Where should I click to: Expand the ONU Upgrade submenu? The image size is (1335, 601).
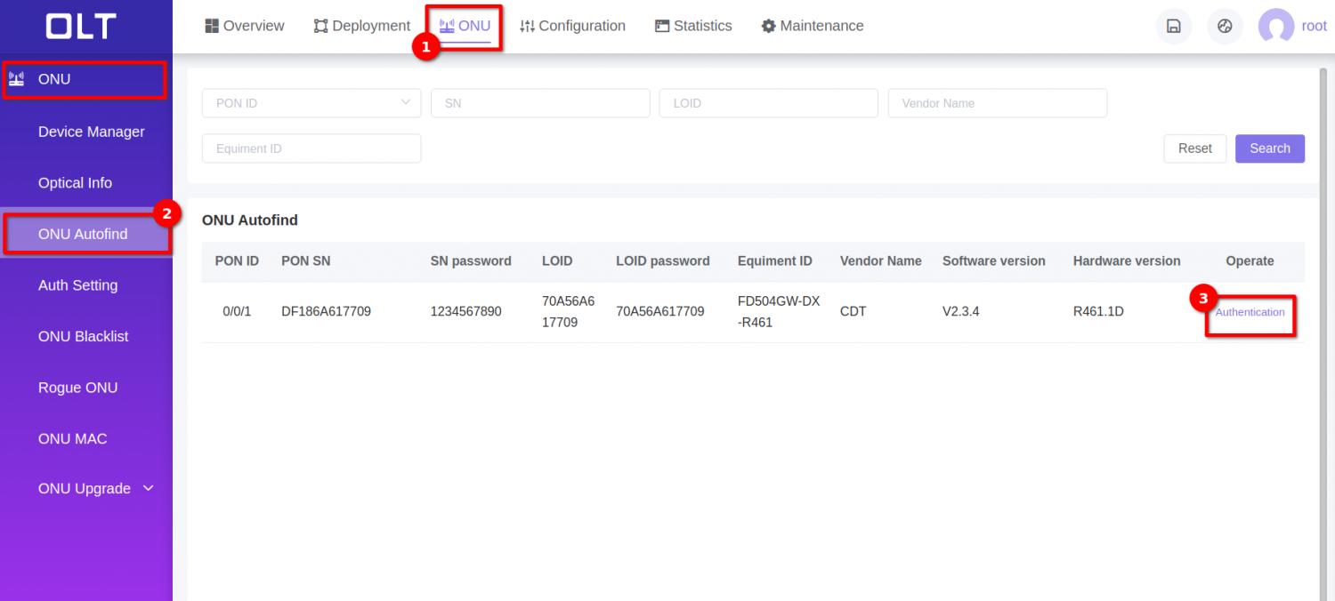pos(96,489)
